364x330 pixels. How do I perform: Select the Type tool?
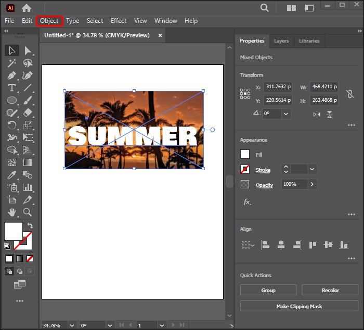click(12, 88)
